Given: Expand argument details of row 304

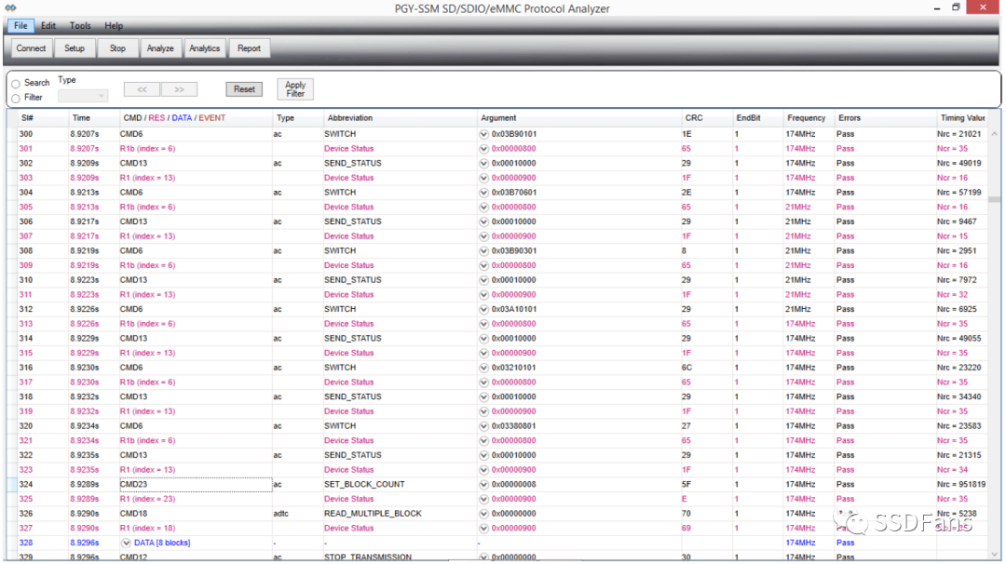Looking at the screenshot, I should 483,193.
